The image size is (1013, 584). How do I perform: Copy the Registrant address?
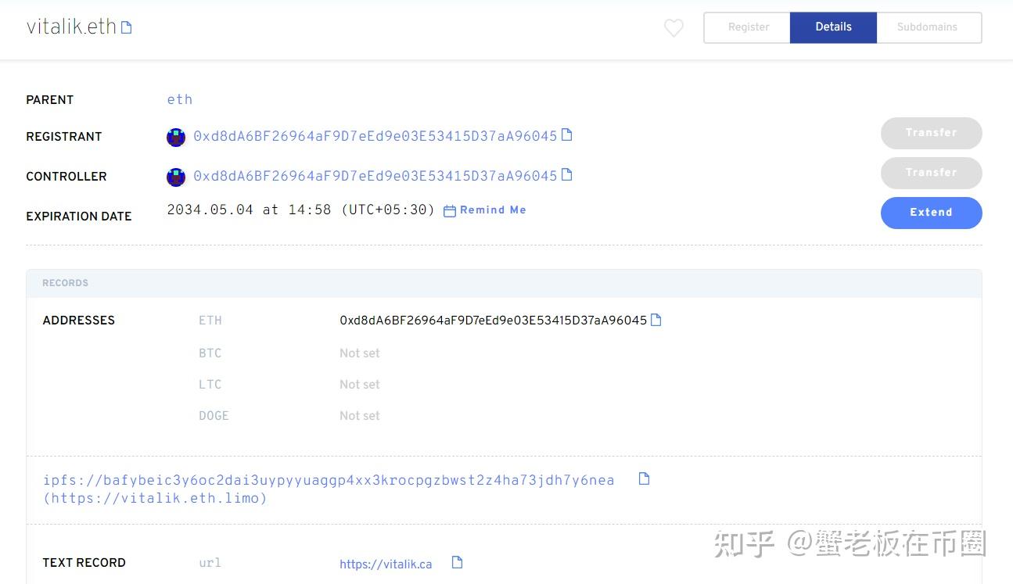click(569, 135)
